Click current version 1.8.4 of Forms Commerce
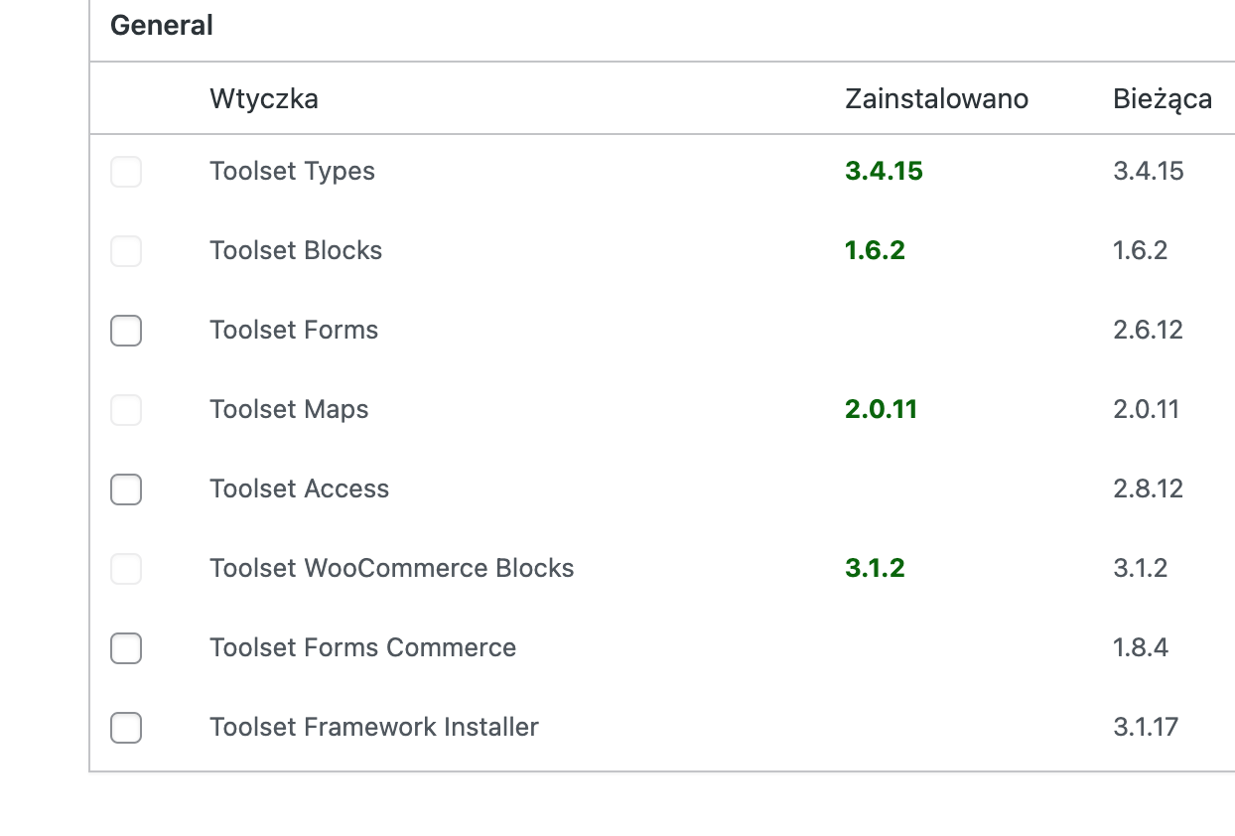1235x836 pixels. coord(1141,647)
